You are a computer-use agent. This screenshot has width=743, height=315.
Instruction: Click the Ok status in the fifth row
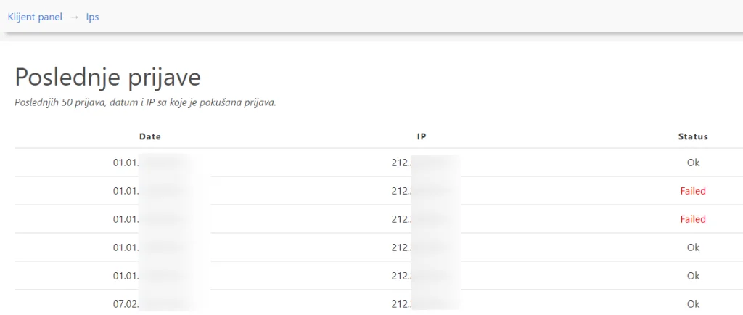coord(693,276)
